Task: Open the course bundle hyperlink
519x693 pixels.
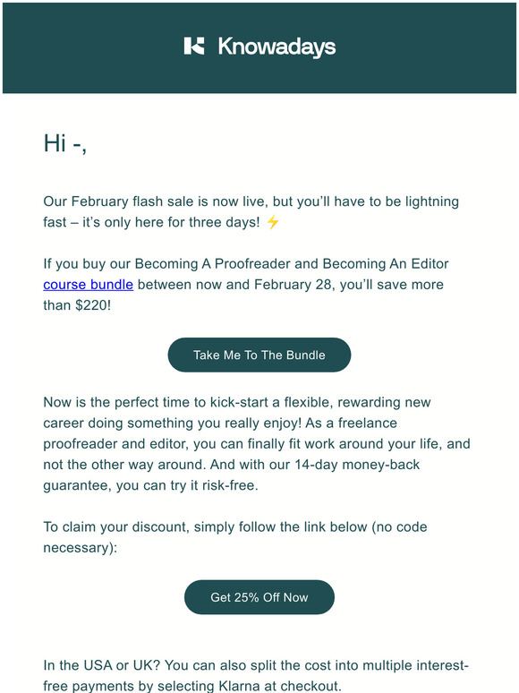Action: (89, 285)
